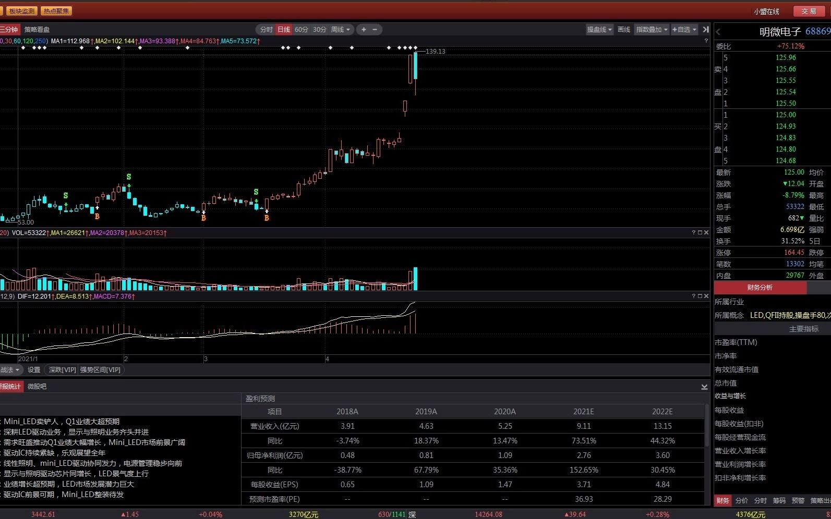
Task: Click the 换手 value 31.52%
Action: pos(793,241)
